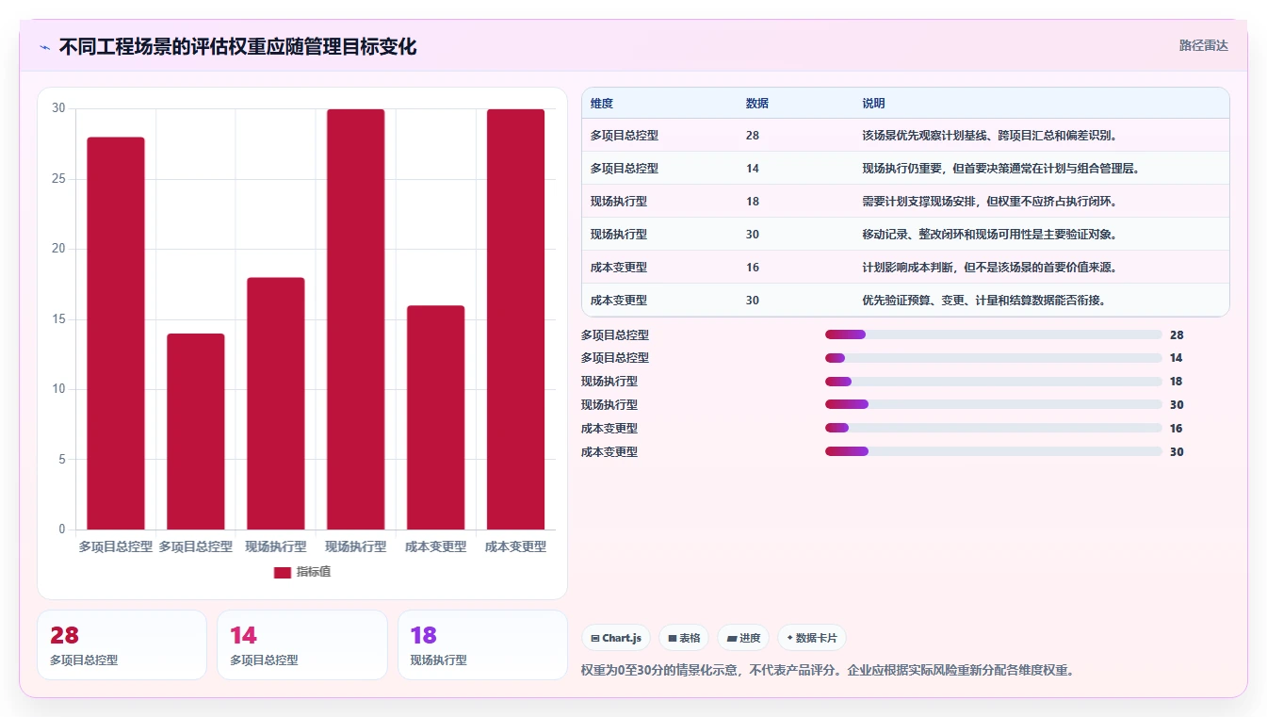This screenshot has width=1267, height=717.
Task: Click table 数据 cell showing 16
Action: [x=752, y=268]
